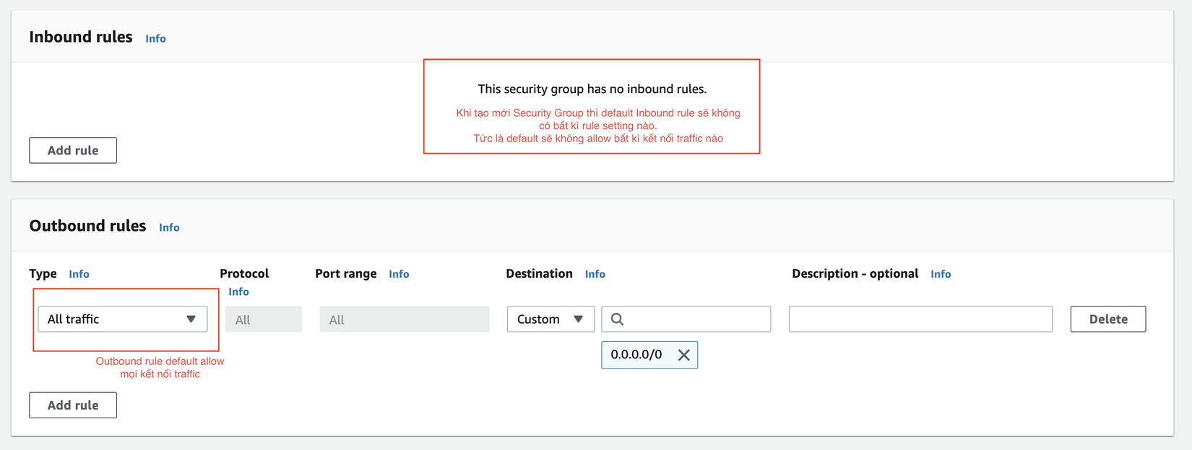Expand the Custom destination dropdown
1192x450 pixels.
tap(550, 319)
